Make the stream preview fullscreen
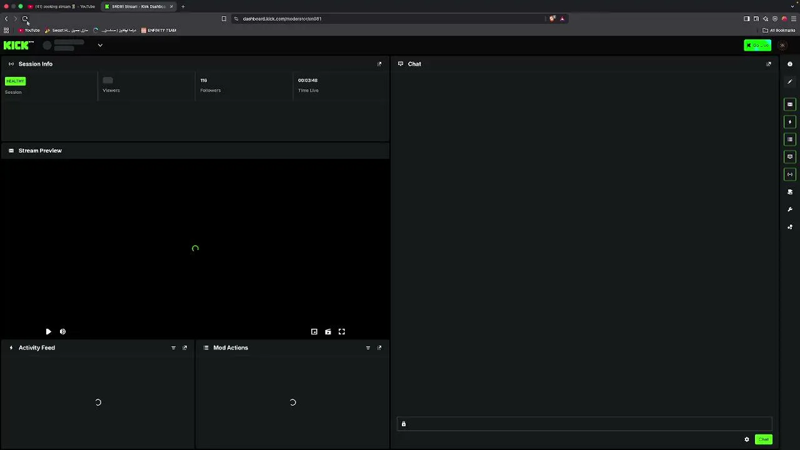The width and height of the screenshot is (800, 450). coord(342,332)
